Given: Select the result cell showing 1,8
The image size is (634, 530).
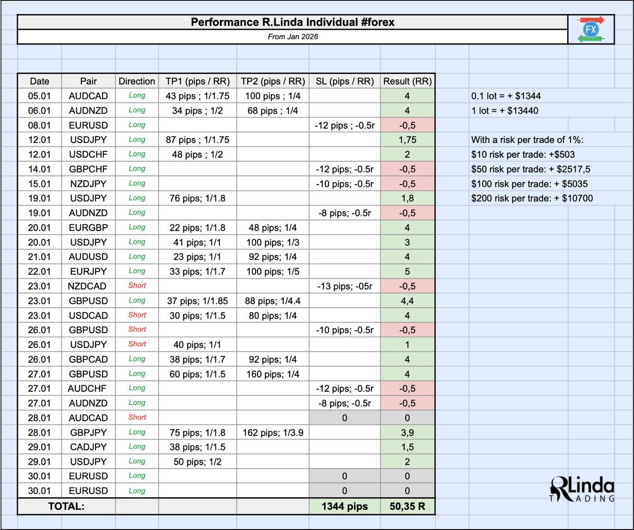Looking at the screenshot, I should [x=408, y=198].
